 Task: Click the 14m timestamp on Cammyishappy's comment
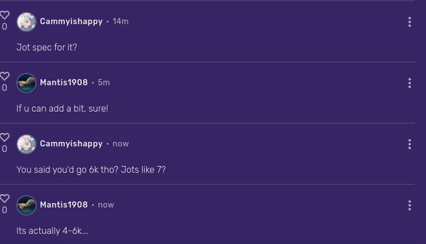tap(120, 21)
